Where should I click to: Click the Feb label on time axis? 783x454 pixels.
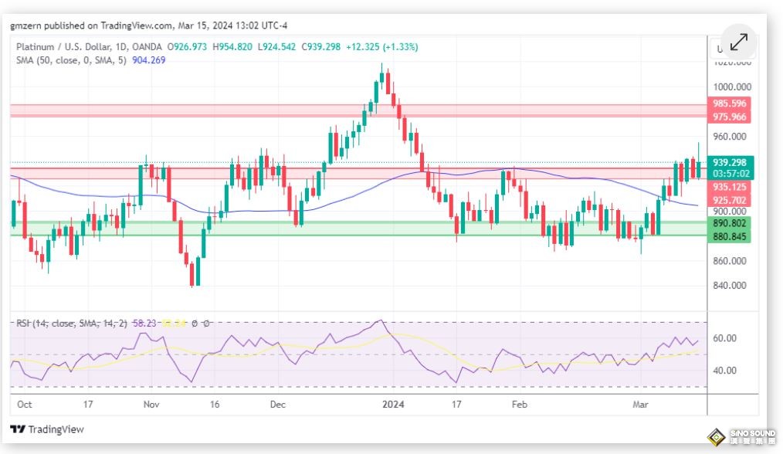pyautogui.click(x=520, y=404)
